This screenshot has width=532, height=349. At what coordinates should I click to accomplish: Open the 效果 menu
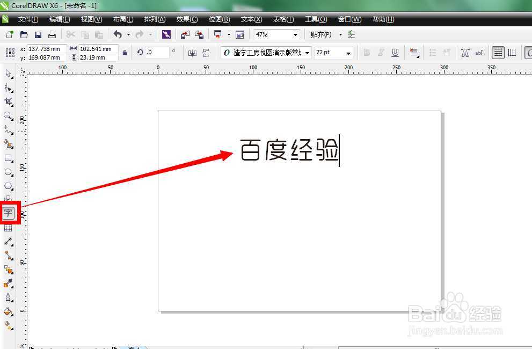(186, 19)
